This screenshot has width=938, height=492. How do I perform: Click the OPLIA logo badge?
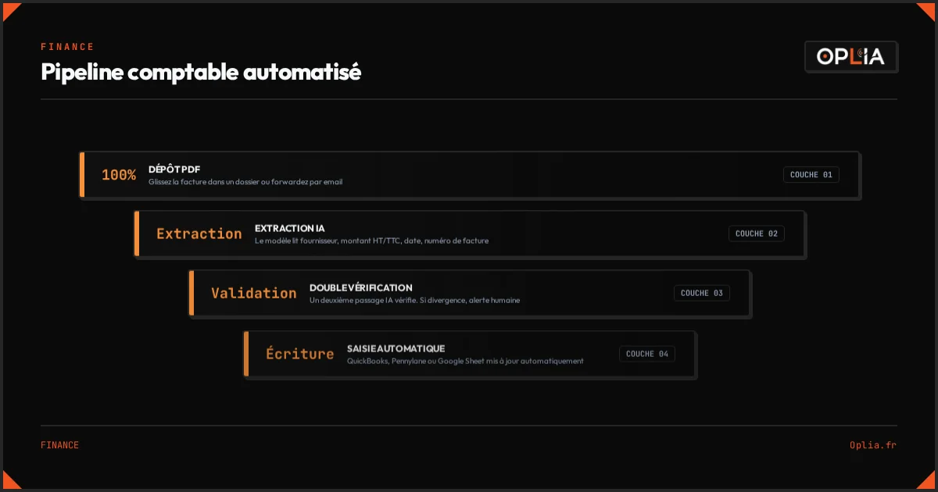[851, 56]
